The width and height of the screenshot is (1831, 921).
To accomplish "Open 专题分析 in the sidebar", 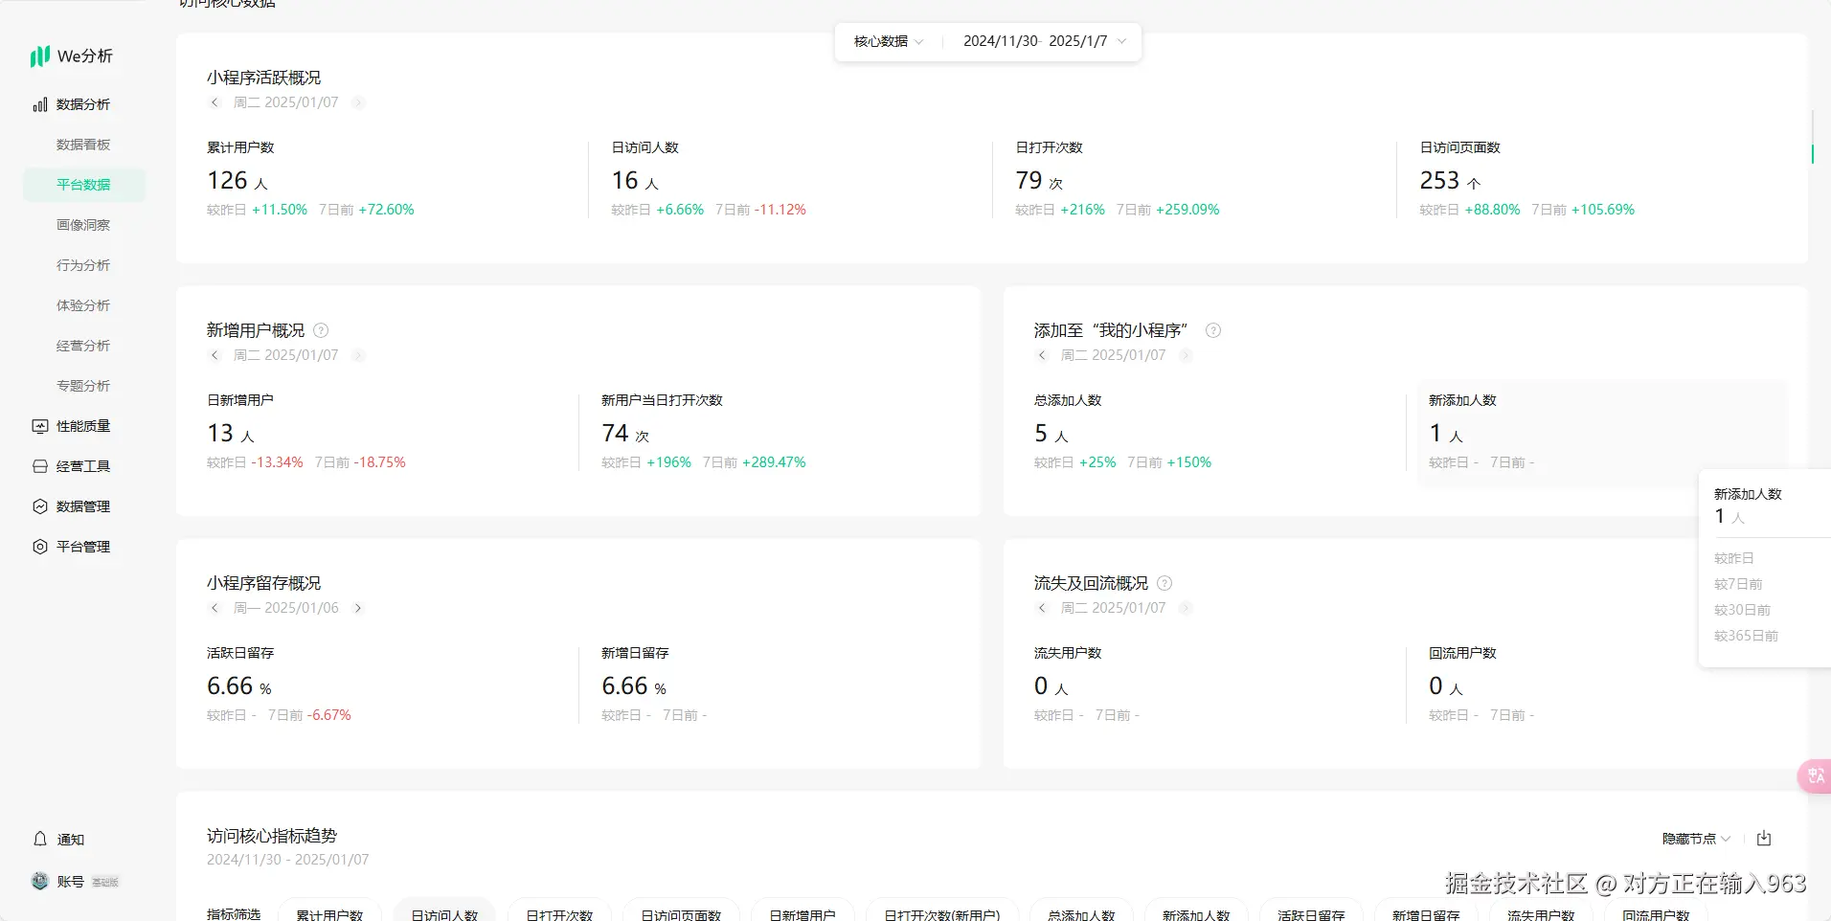I will click(x=84, y=386).
